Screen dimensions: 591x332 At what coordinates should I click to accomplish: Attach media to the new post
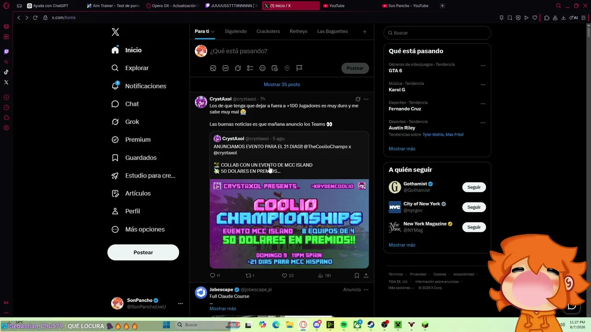coord(213,68)
